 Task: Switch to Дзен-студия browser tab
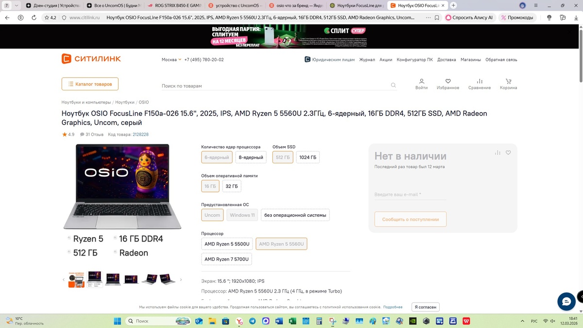coord(52,5)
